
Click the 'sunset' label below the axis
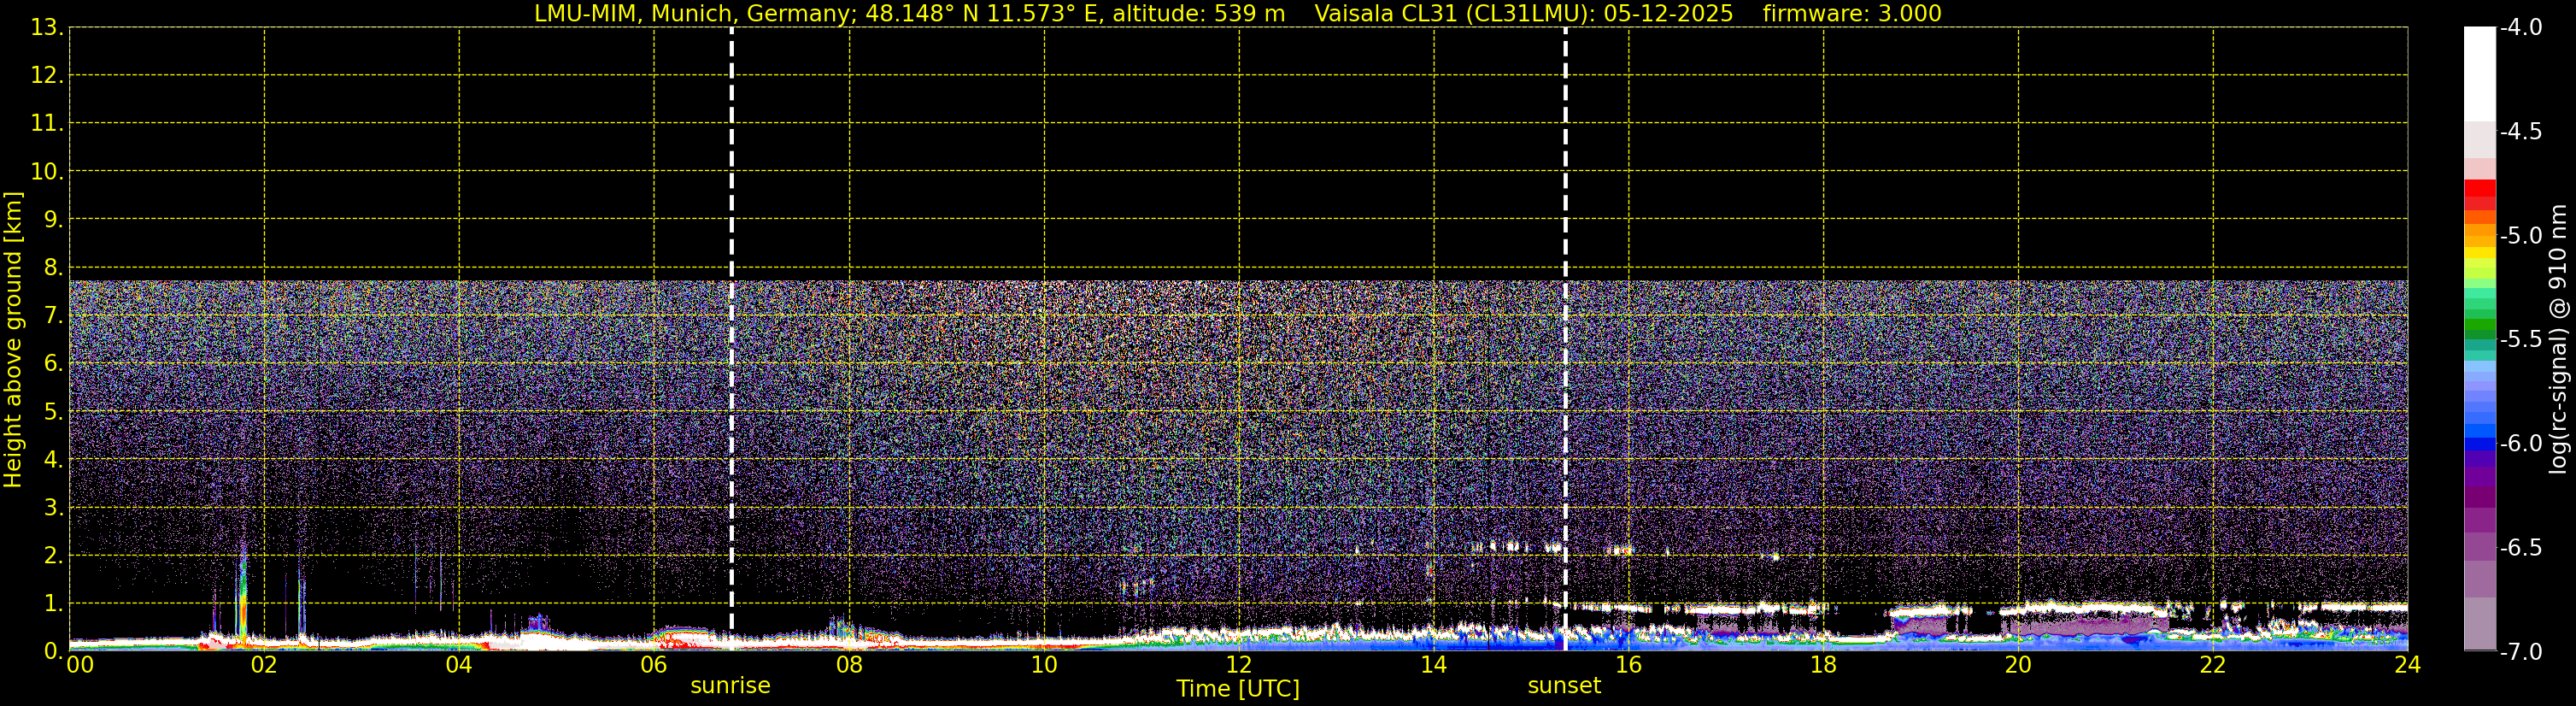click(x=1564, y=686)
